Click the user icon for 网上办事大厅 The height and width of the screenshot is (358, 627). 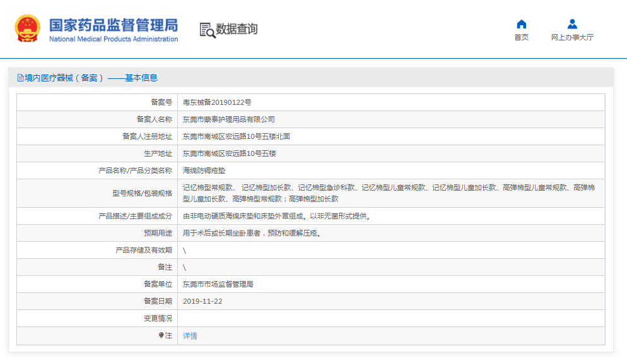coord(572,24)
